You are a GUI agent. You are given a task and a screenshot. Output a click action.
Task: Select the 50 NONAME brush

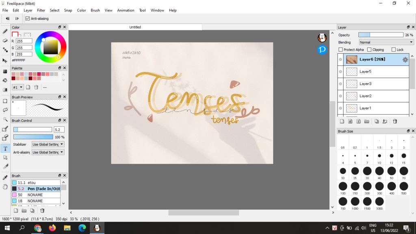coord(36,195)
